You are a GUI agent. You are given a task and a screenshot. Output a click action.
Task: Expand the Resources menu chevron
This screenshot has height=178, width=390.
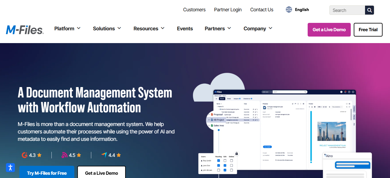pyautogui.click(x=163, y=28)
